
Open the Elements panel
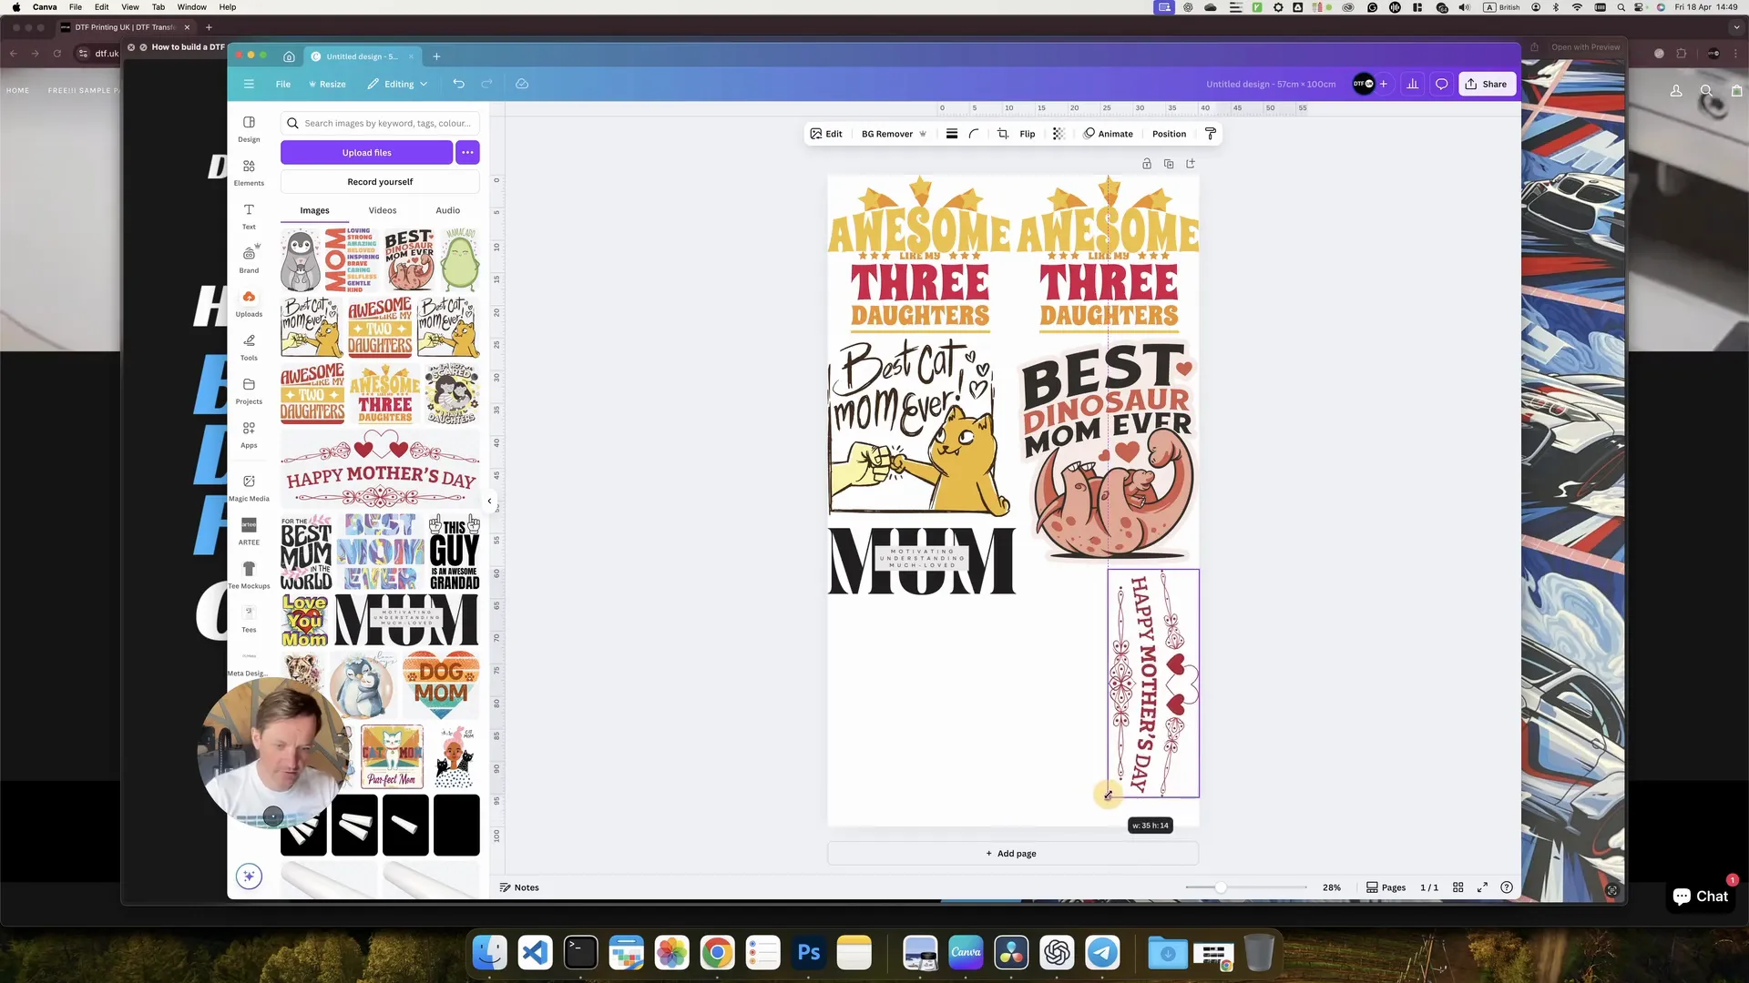[x=249, y=172]
